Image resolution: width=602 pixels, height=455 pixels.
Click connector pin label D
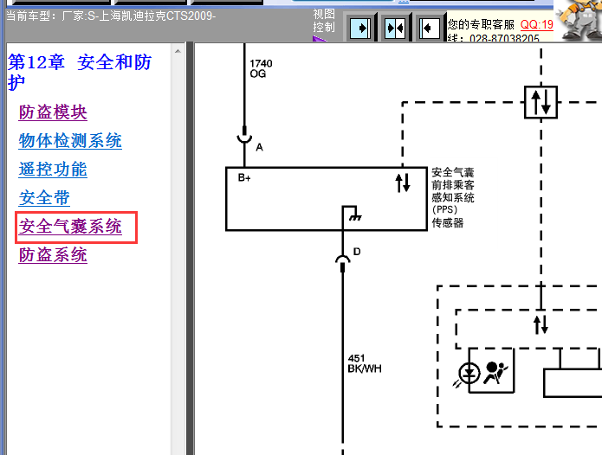pyautogui.click(x=357, y=252)
